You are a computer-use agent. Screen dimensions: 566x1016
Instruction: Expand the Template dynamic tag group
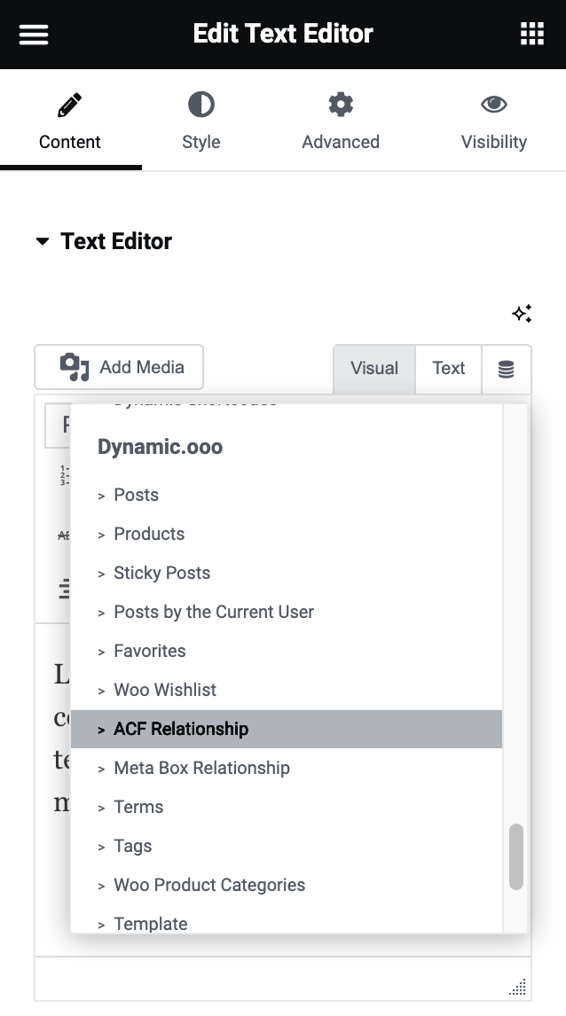pos(151,924)
